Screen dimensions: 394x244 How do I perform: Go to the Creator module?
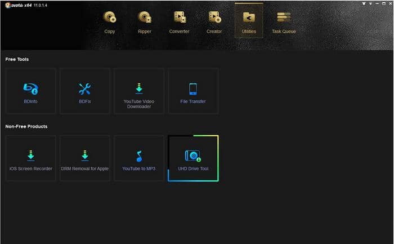214,22
